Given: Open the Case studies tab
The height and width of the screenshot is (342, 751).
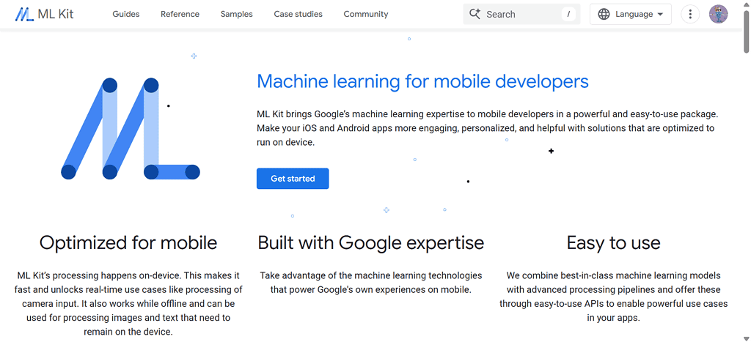Looking at the screenshot, I should pyautogui.click(x=298, y=15).
